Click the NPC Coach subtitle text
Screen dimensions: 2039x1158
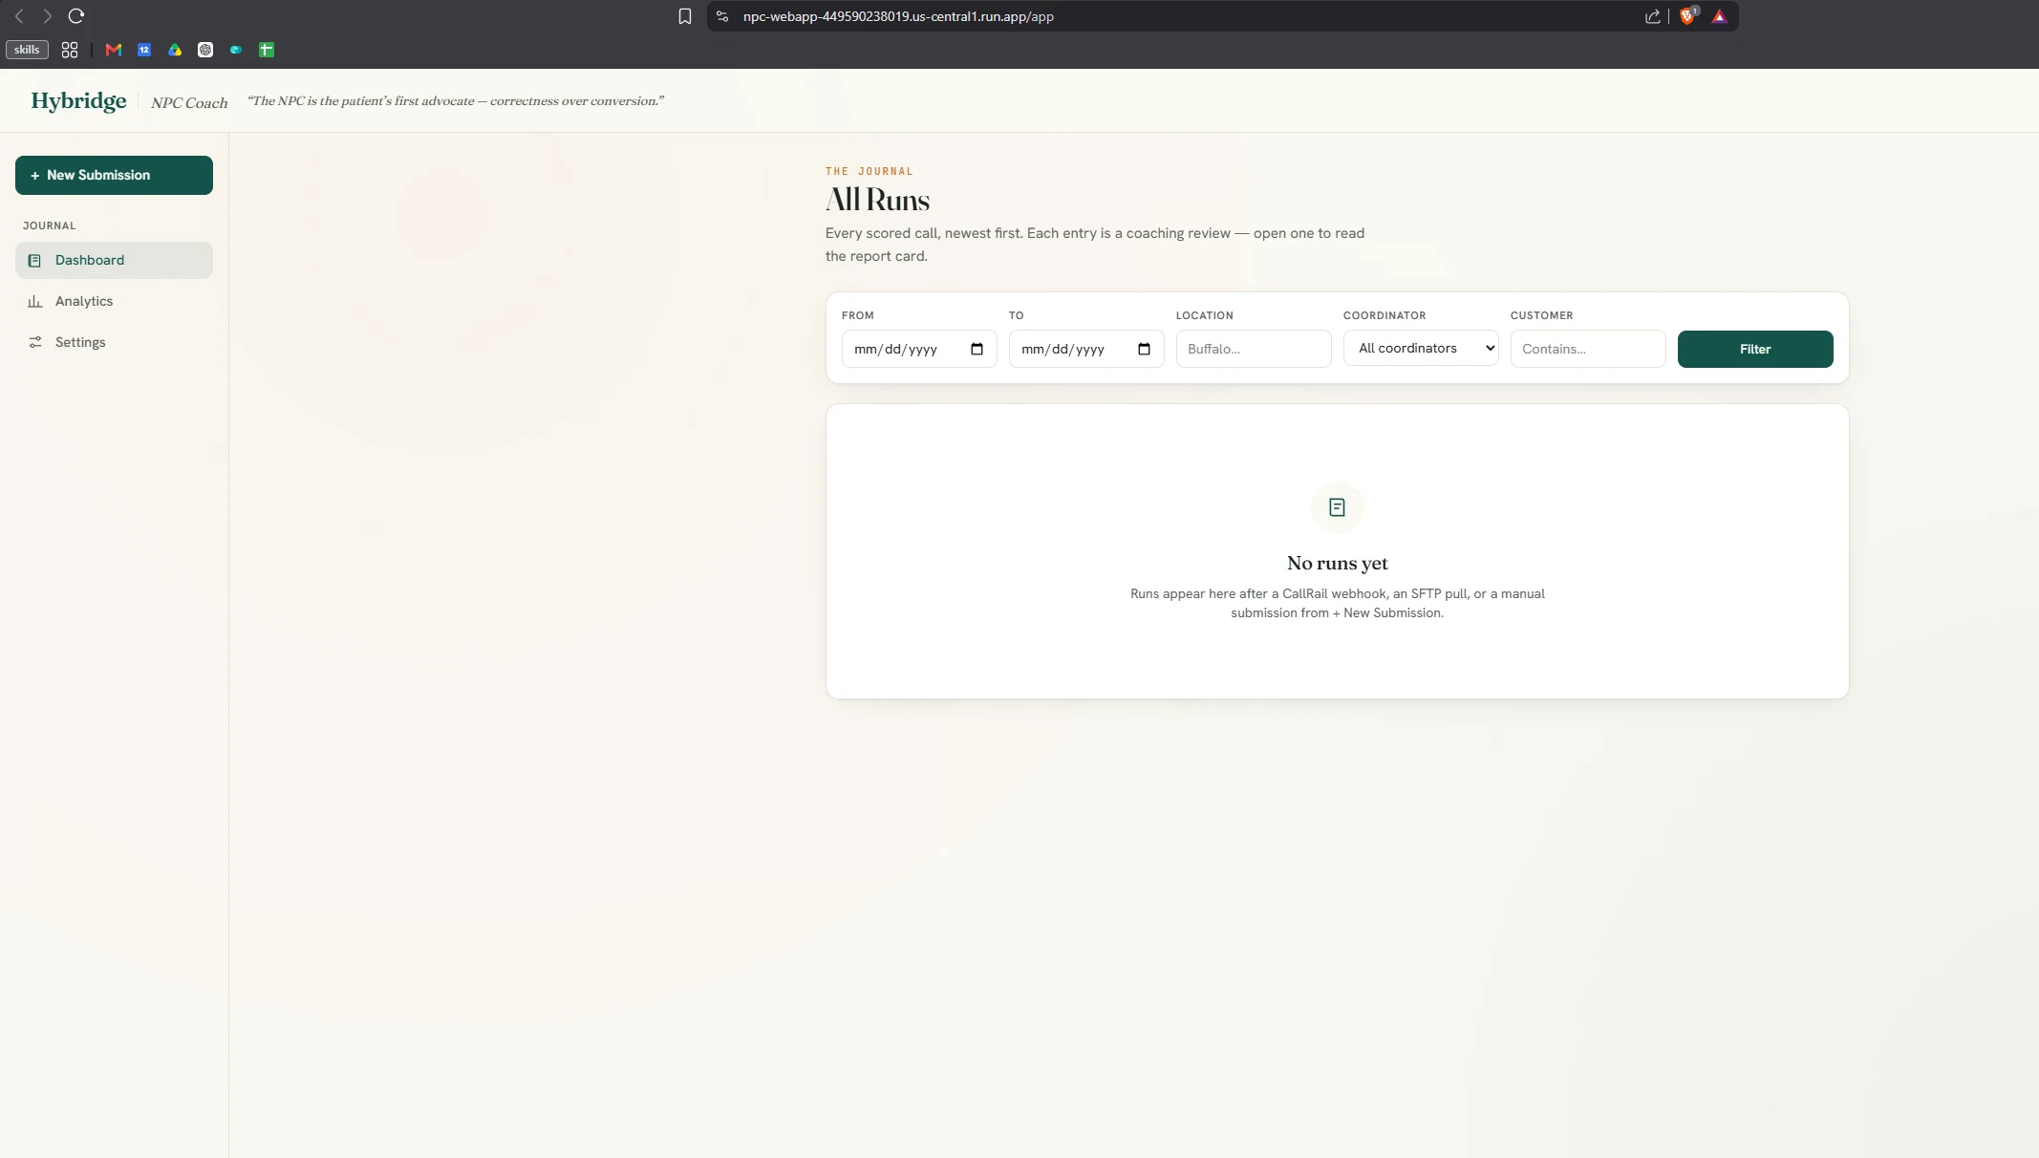coord(189,102)
